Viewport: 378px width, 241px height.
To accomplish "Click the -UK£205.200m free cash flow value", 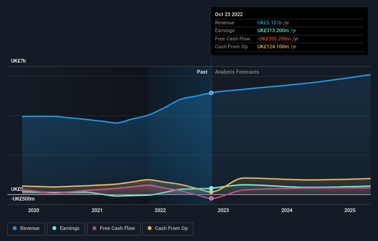I will click(x=274, y=39).
